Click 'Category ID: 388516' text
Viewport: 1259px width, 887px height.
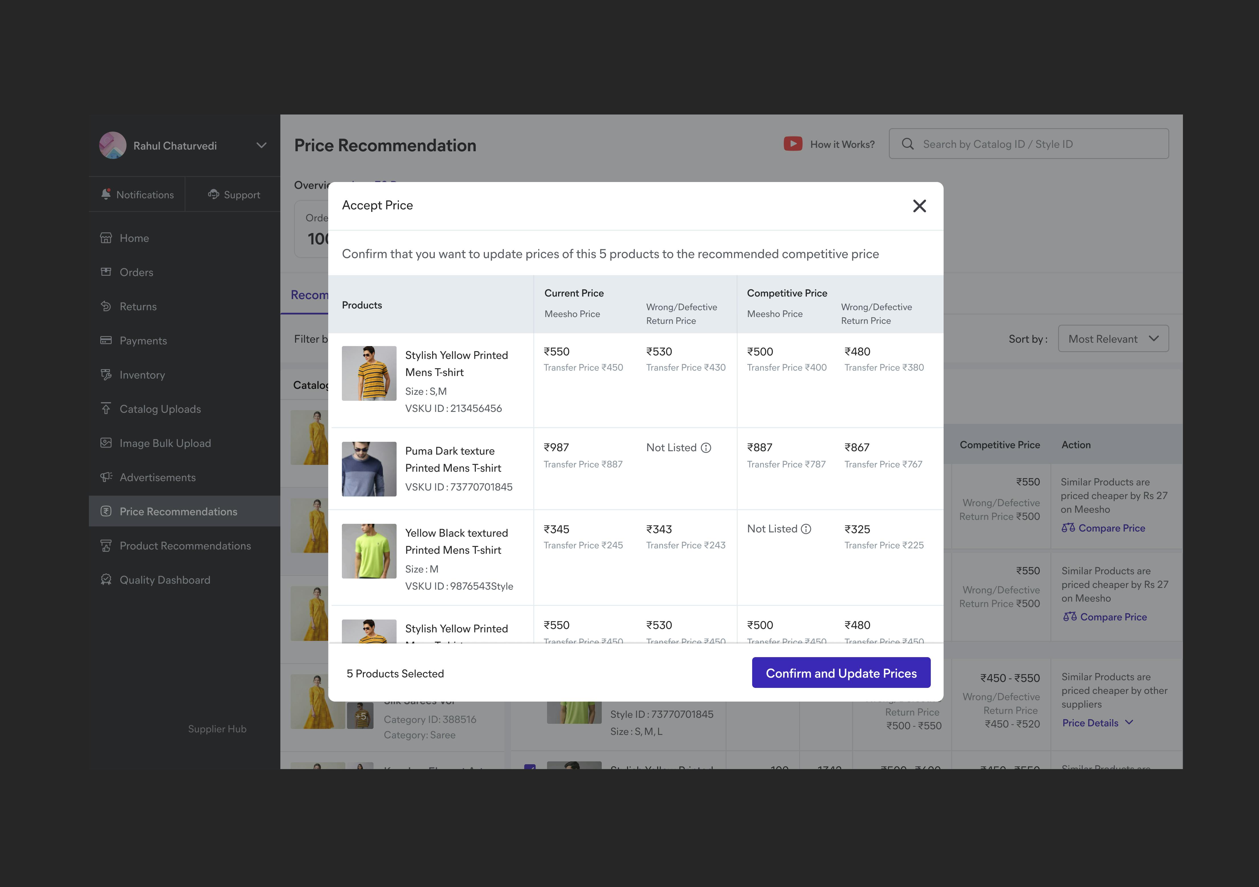point(429,719)
